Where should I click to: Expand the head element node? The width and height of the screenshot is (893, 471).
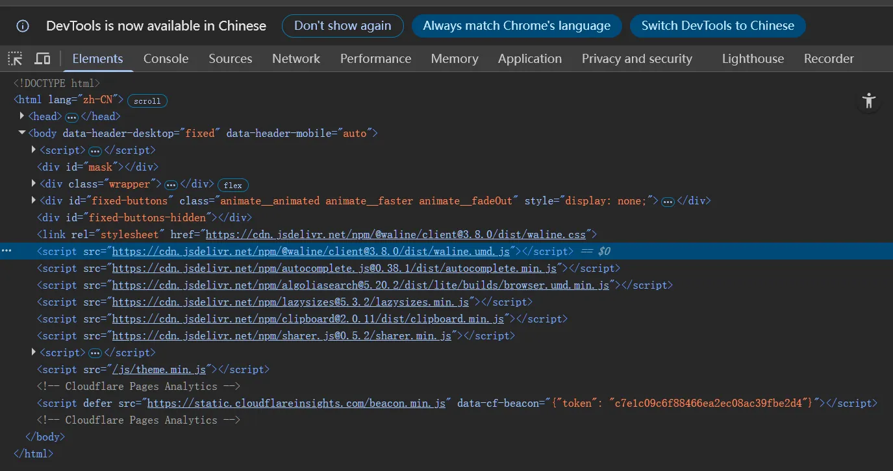click(21, 116)
